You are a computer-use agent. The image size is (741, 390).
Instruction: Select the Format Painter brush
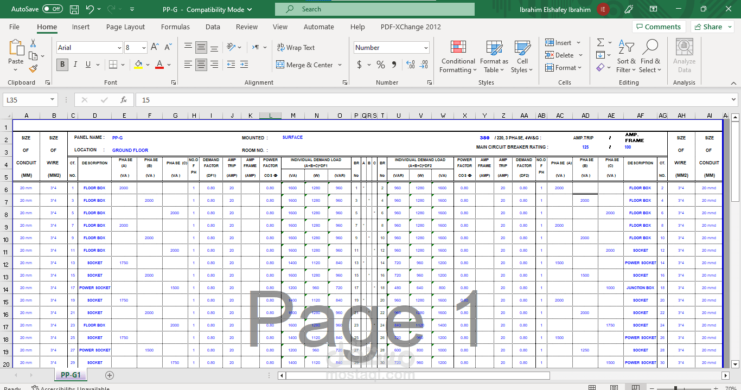coord(33,68)
